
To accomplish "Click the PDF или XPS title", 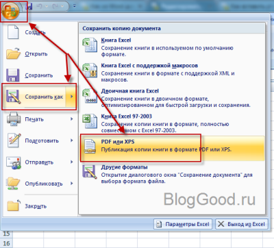I will pyautogui.click(x=118, y=142).
